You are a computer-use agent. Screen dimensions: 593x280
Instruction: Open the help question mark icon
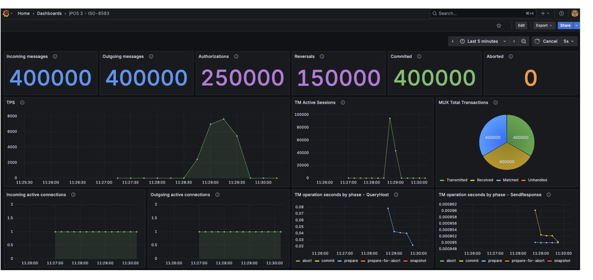click(x=561, y=13)
